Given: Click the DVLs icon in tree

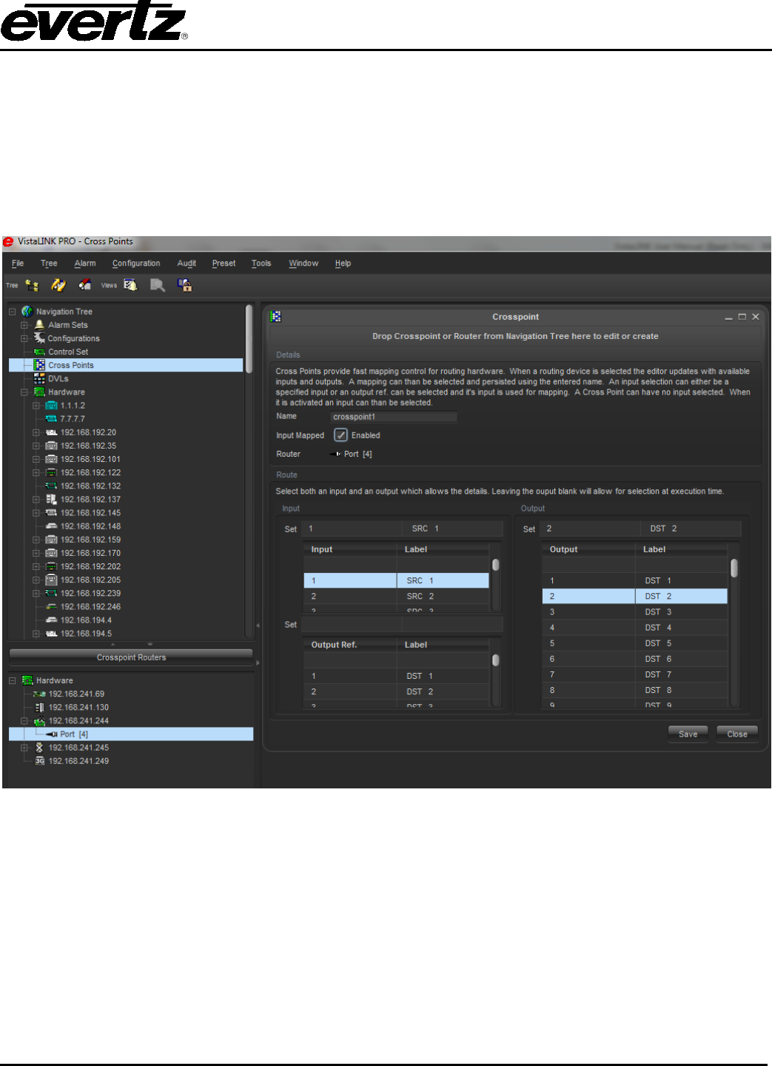Looking at the screenshot, I should 40,378.
